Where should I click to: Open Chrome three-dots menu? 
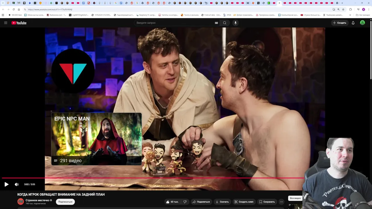(x=369, y=9)
